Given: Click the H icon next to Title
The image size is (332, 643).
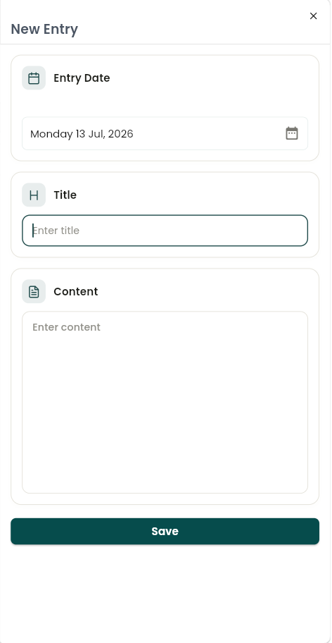Looking at the screenshot, I should (x=34, y=195).
